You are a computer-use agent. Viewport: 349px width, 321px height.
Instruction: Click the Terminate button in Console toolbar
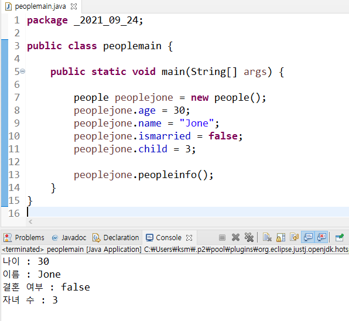coord(222,237)
